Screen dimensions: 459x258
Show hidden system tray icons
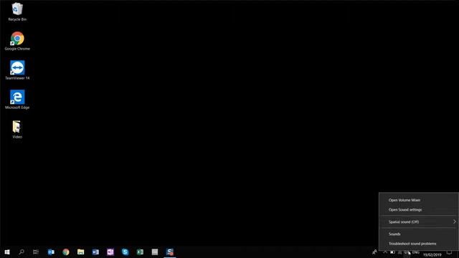pyautogui.click(x=385, y=252)
